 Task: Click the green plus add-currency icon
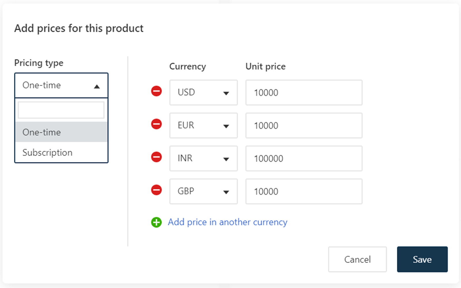(x=156, y=222)
